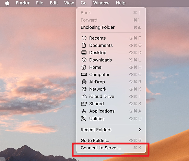This screenshot has width=189, height=161.
Task: Select Go to Folder… option
Action: pyautogui.click(x=111, y=140)
